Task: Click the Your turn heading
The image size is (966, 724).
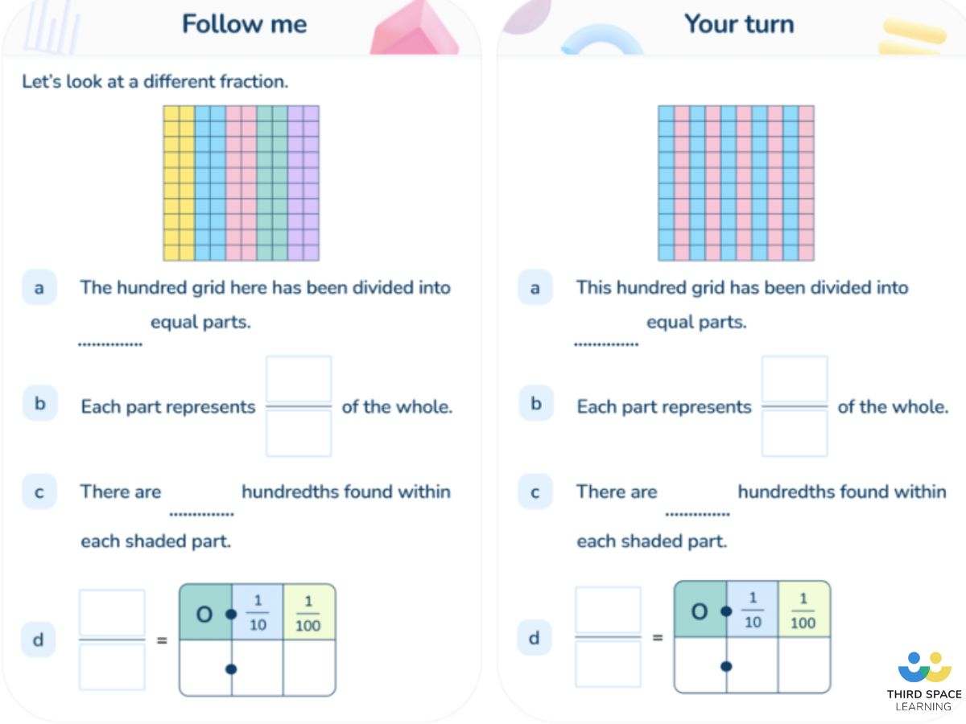Action: pos(739,24)
